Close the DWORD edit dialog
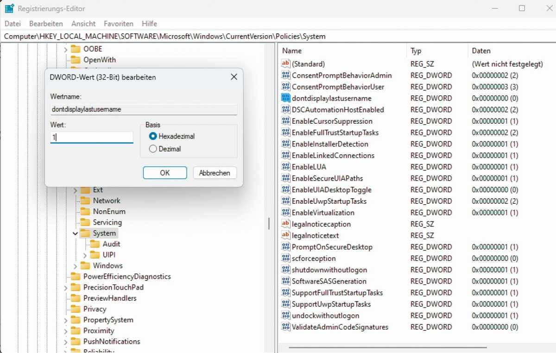 click(234, 77)
